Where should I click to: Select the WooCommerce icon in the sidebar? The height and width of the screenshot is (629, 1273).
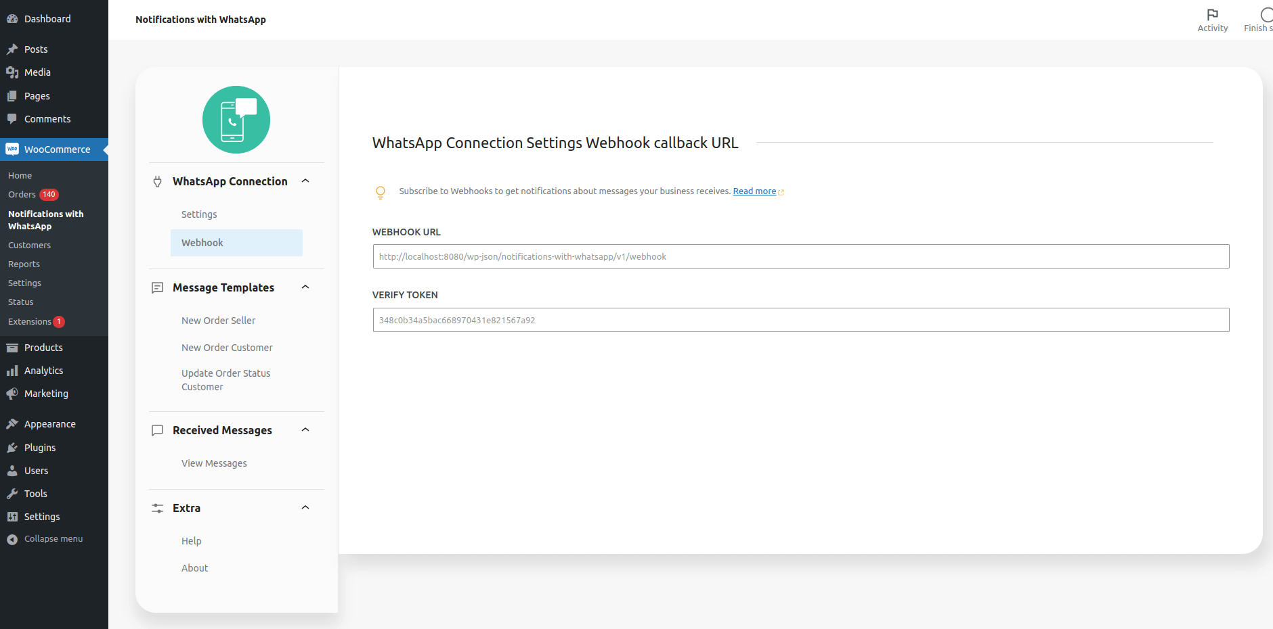click(13, 149)
